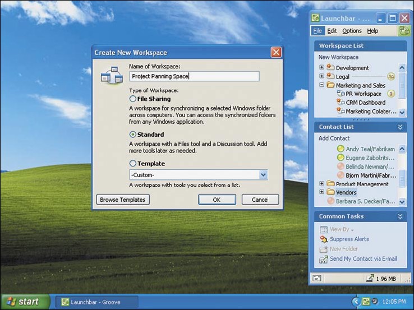Select the Template workspace type

coord(133,164)
